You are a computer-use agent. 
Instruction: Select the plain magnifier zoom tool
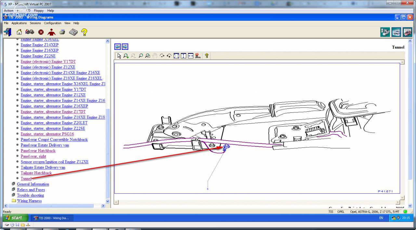(140, 56)
